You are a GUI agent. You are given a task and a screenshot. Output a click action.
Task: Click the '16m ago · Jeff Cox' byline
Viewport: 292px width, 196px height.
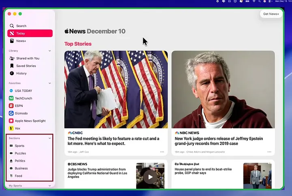click(78, 152)
